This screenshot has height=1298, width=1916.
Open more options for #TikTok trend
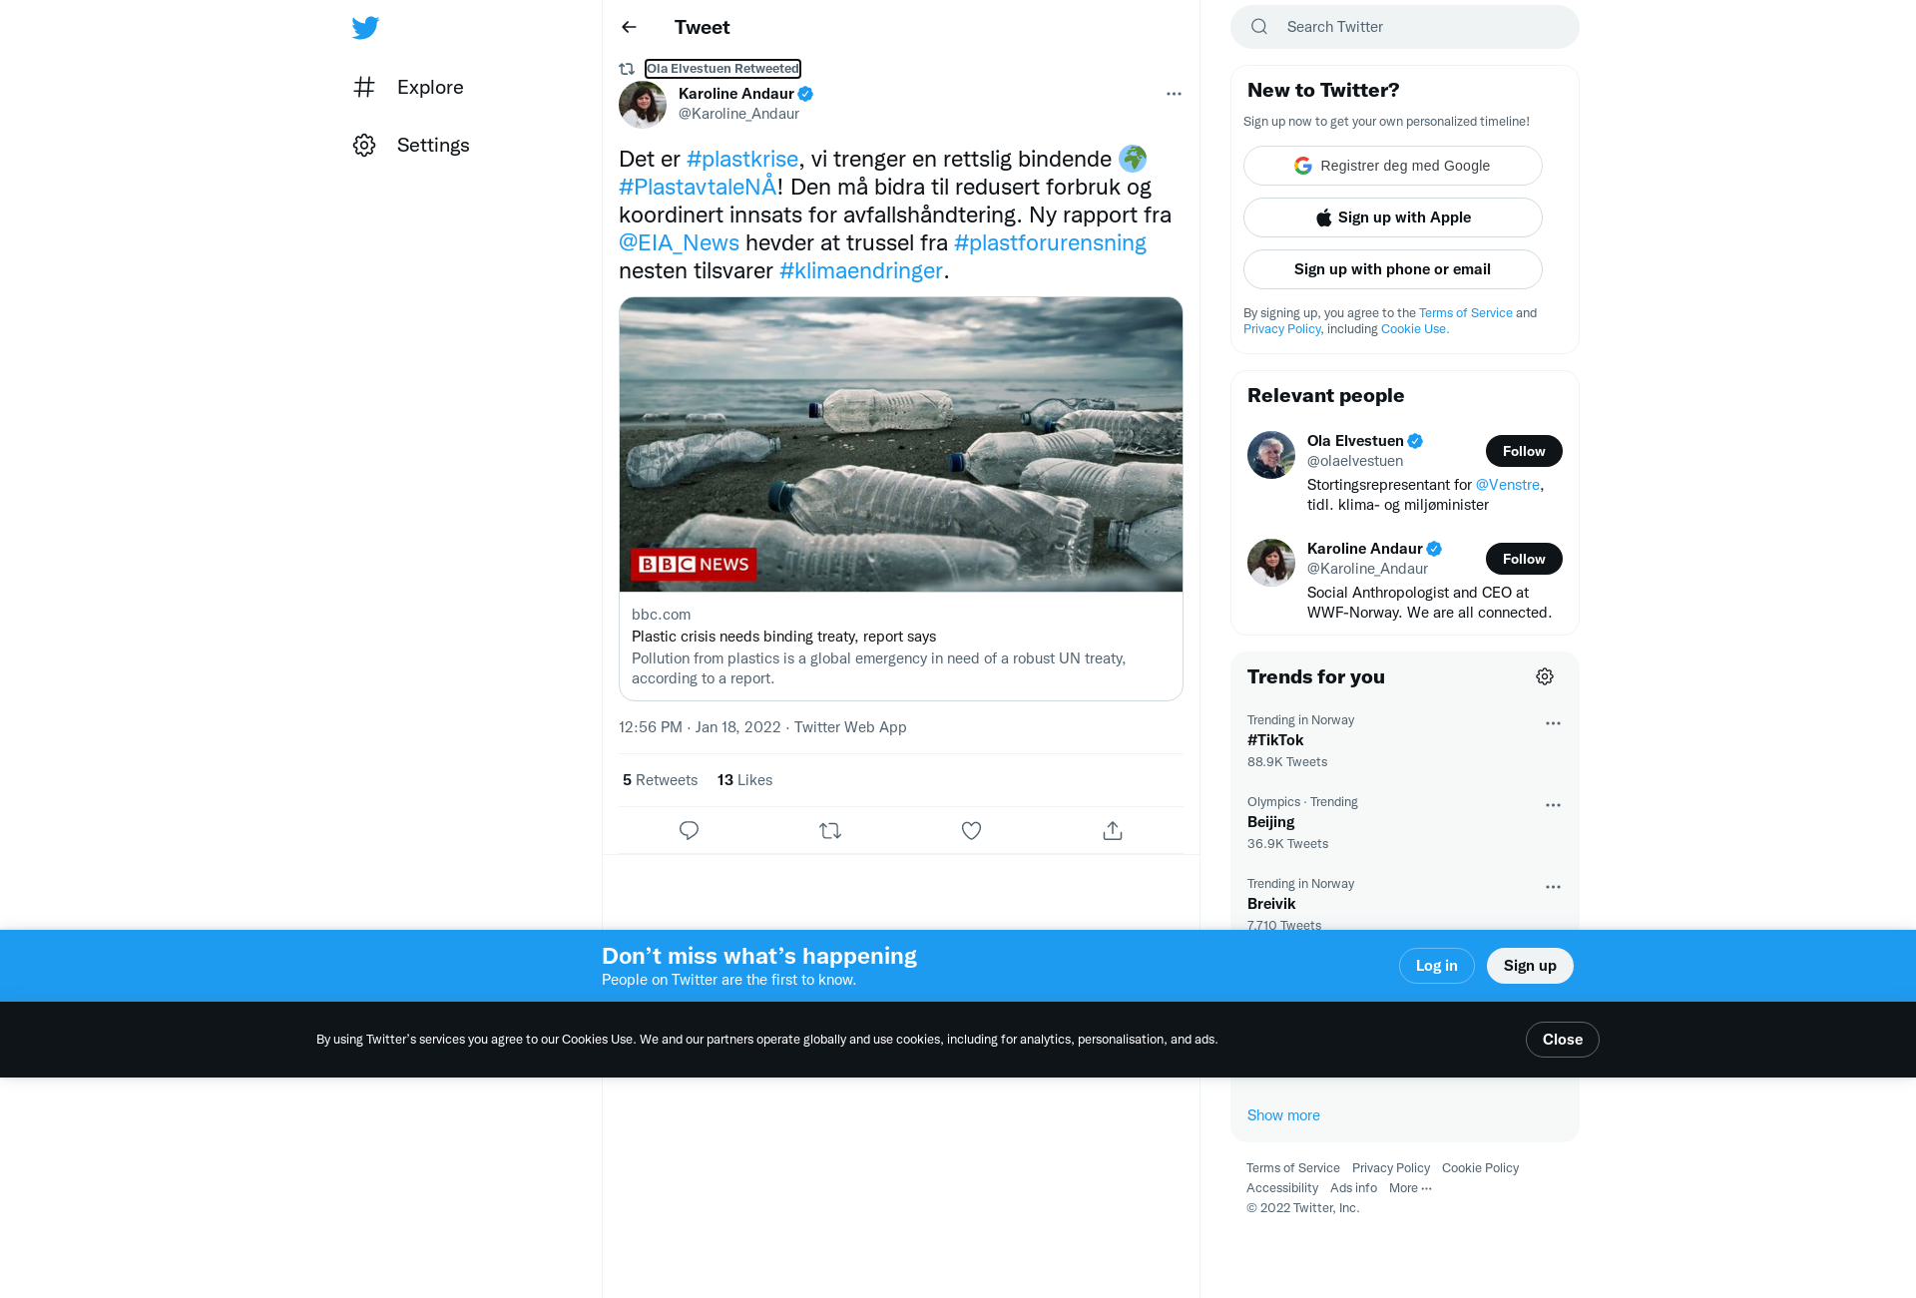[x=1553, y=723]
